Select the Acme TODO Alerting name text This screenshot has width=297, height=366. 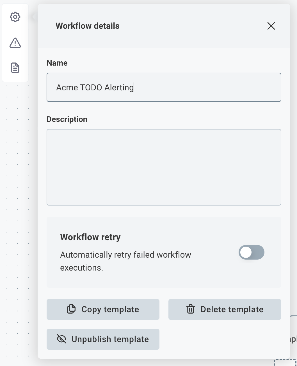pos(95,87)
